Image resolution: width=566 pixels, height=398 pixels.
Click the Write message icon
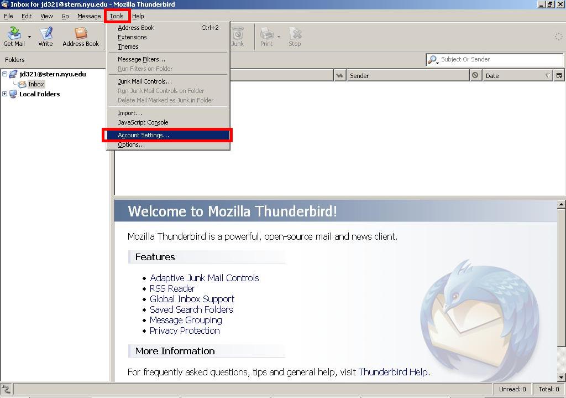(45, 36)
